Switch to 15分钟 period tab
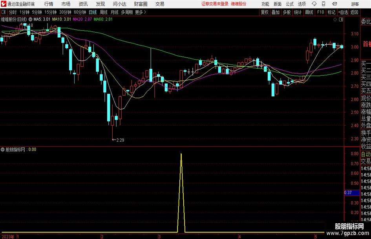Screen dimensions: 371x239 [51, 12]
